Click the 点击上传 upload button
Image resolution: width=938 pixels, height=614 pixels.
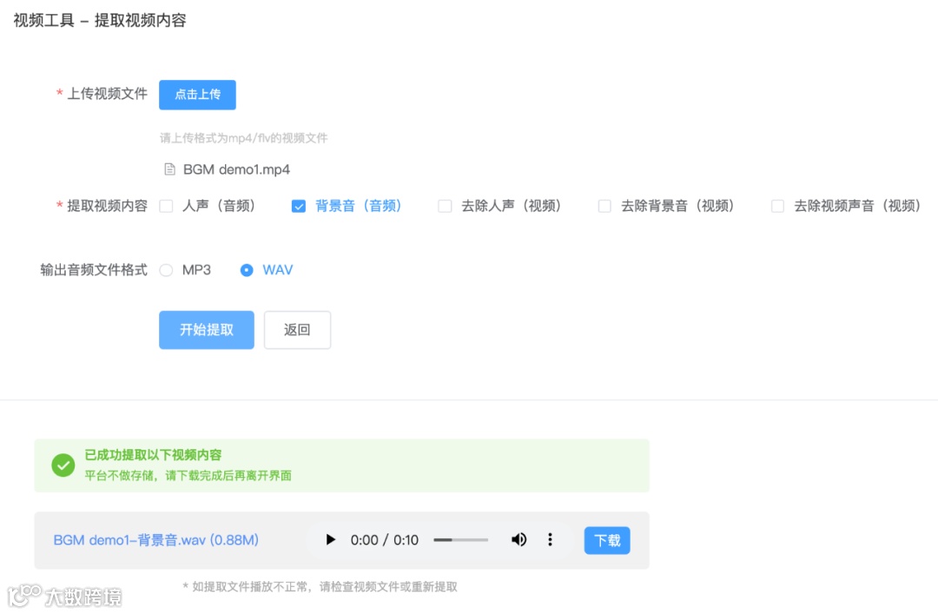197,95
